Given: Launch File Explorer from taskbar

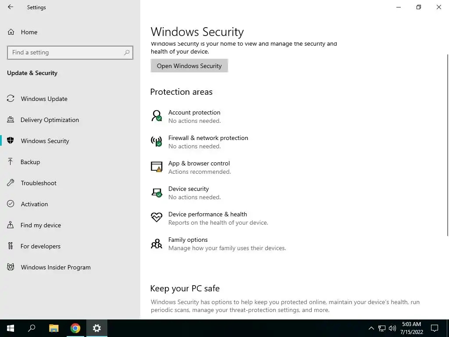Looking at the screenshot, I should 53,328.
